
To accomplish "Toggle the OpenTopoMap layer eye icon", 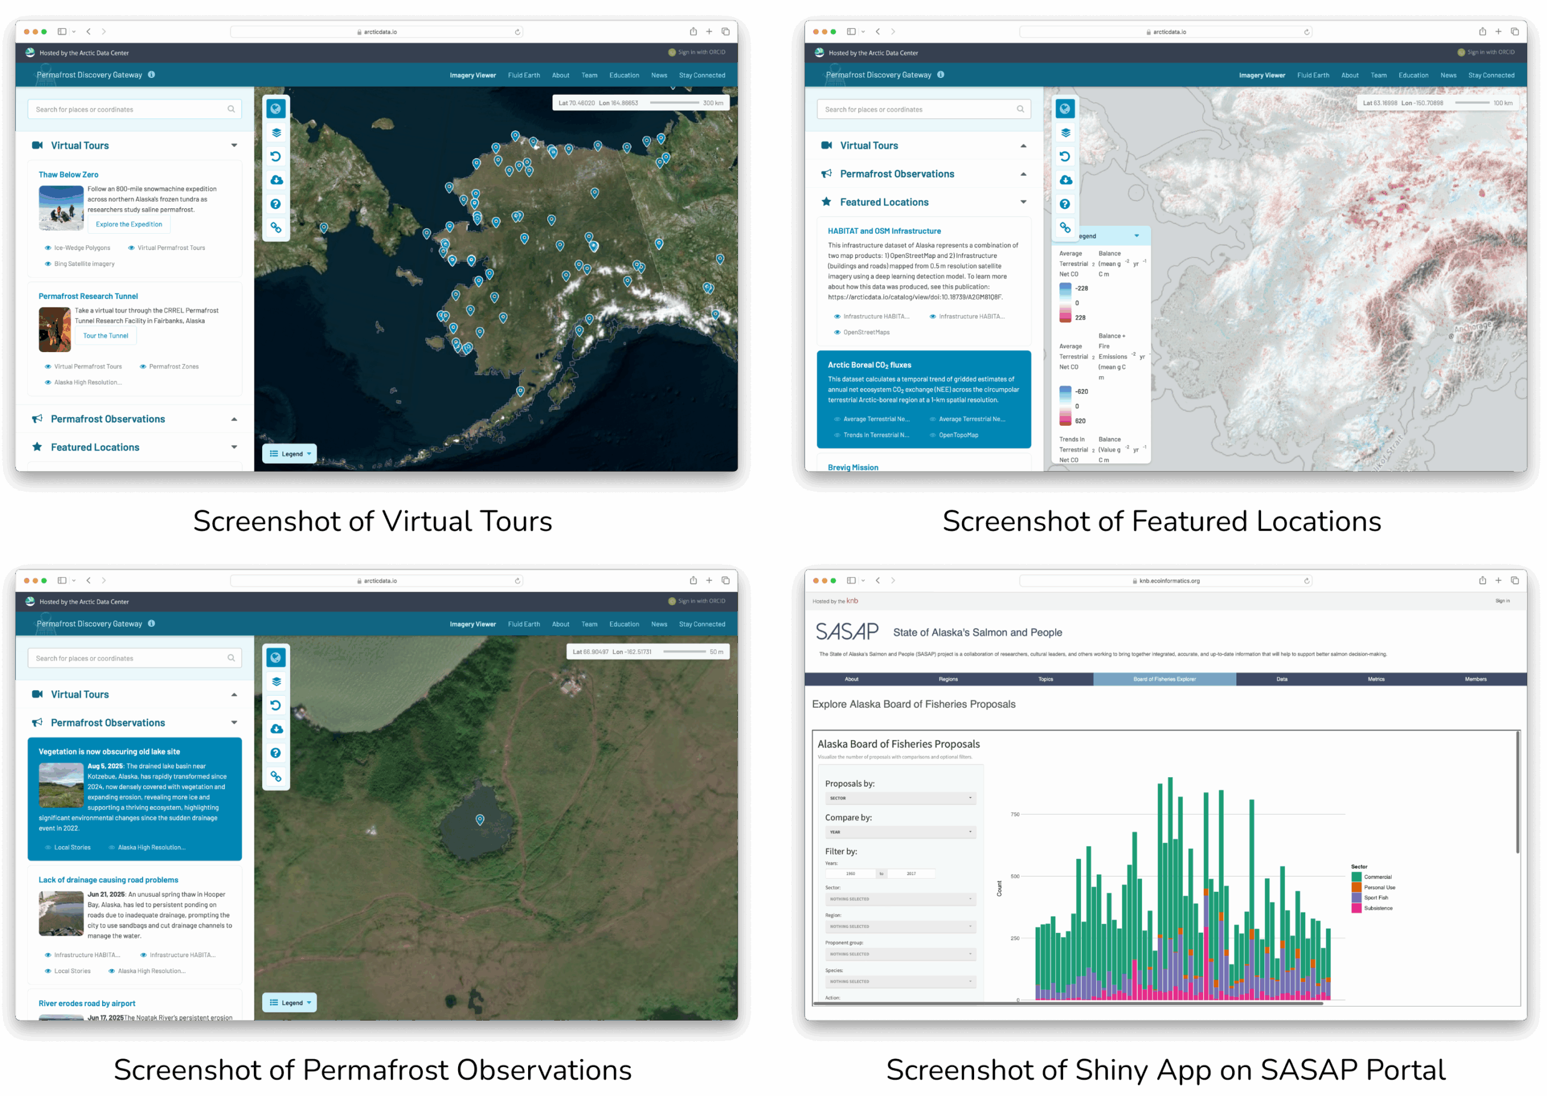I will [932, 435].
